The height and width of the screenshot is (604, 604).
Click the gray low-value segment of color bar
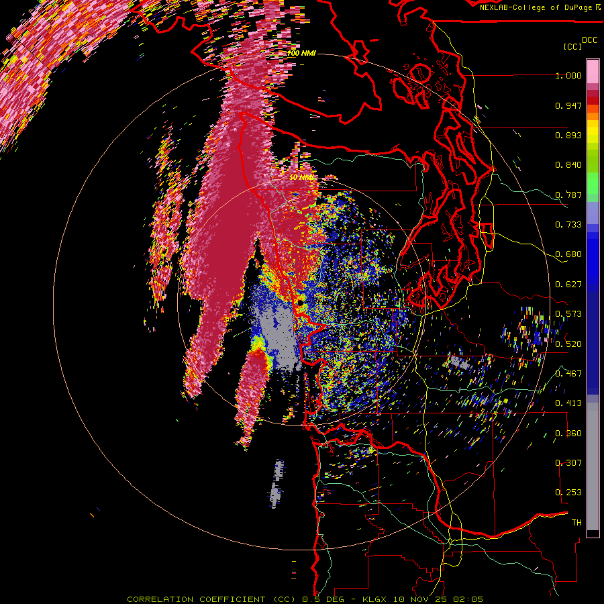click(x=593, y=466)
